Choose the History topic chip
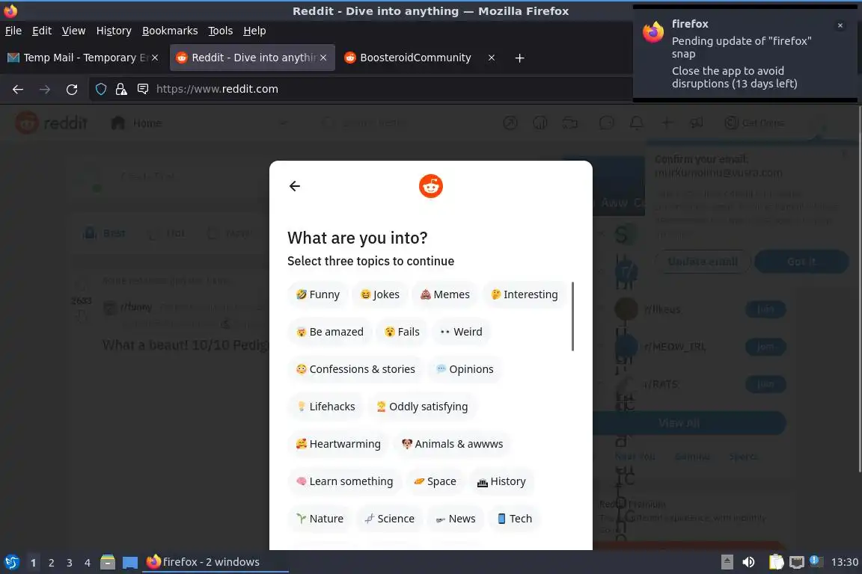The height and width of the screenshot is (574, 862). pyautogui.click(x=501, y=481)
